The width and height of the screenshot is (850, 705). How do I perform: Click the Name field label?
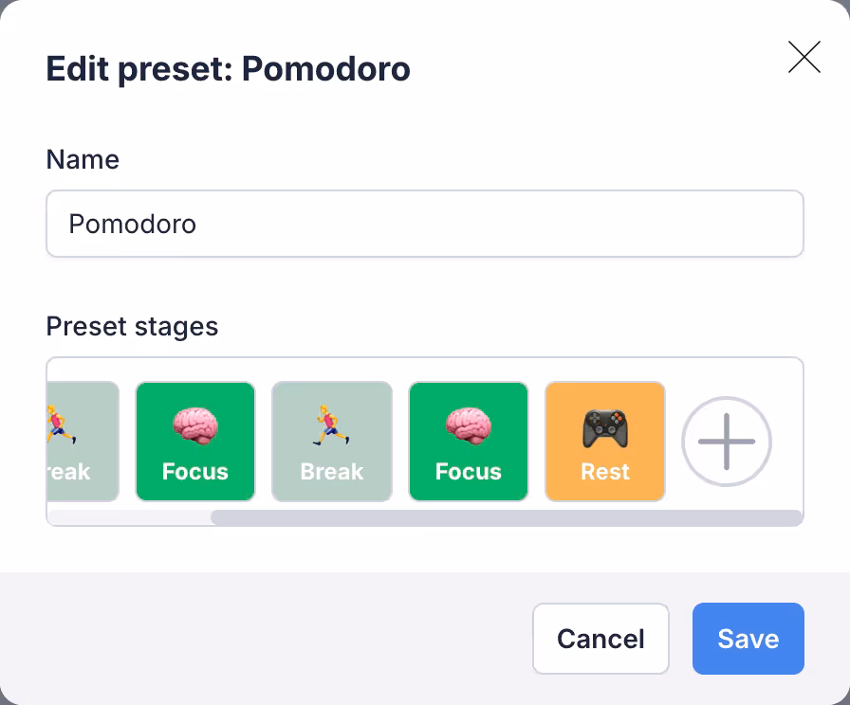[83, 159]
